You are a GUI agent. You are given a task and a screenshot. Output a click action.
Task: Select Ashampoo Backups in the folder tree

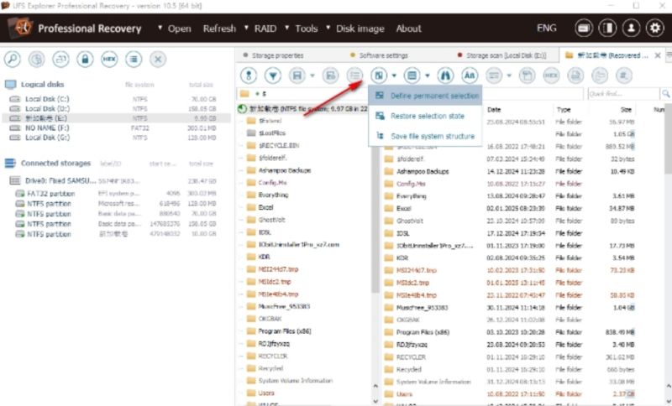pos(284,170)
